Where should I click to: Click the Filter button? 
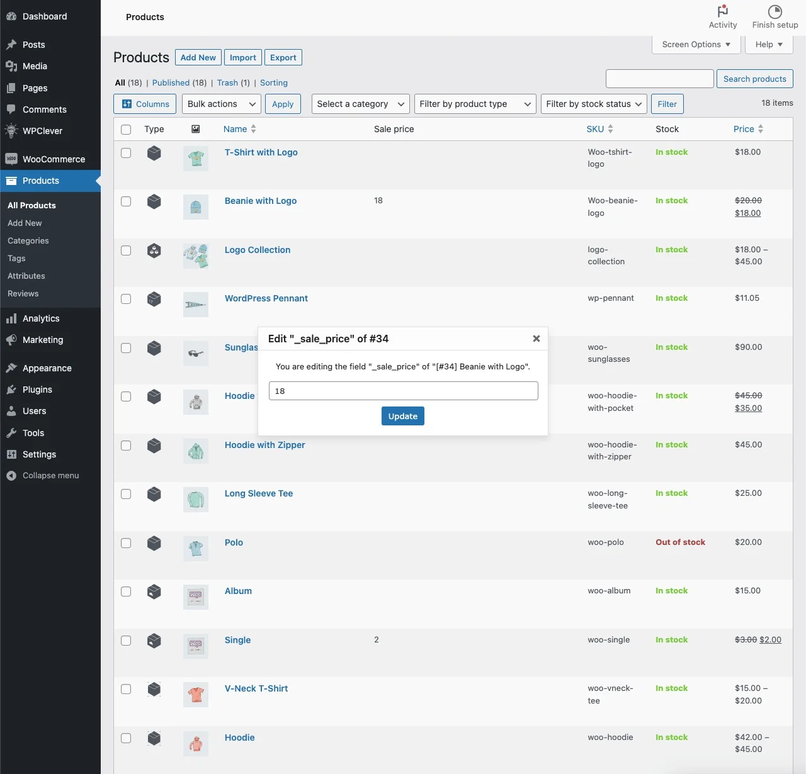coord(667,104)
